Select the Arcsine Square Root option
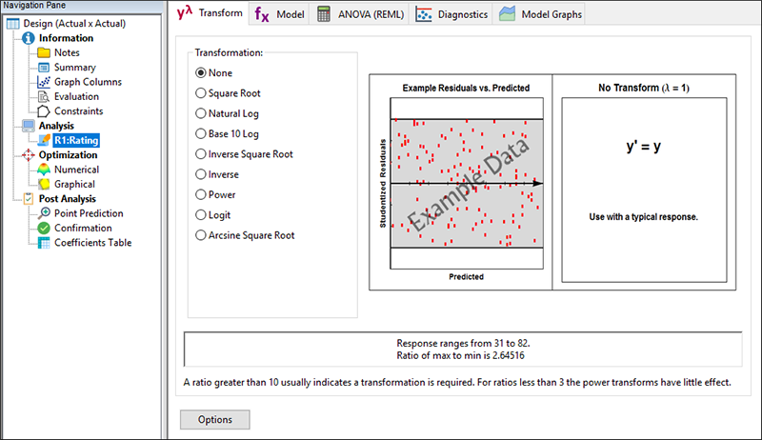The height and width of the screenshot is (440, 762). pos(200,235)
